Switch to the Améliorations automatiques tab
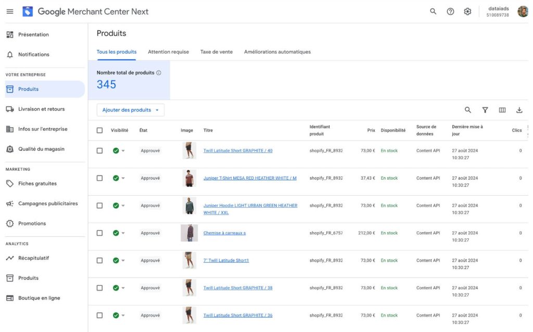The width and height of the screenshot is (533, 332). coord(277,52)
